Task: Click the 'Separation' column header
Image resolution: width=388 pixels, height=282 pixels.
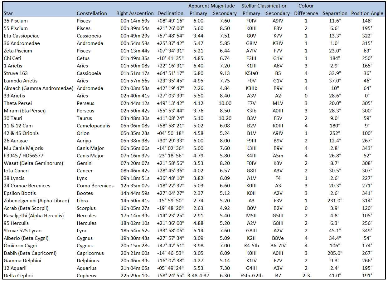Action: (335, 13)
